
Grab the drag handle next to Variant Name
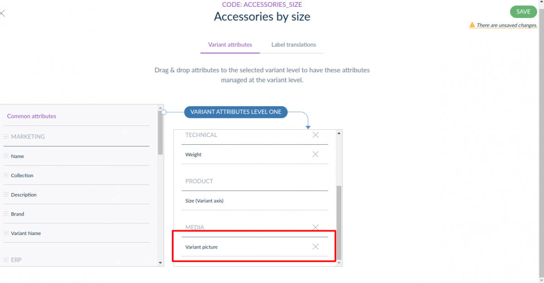[6, 233]
